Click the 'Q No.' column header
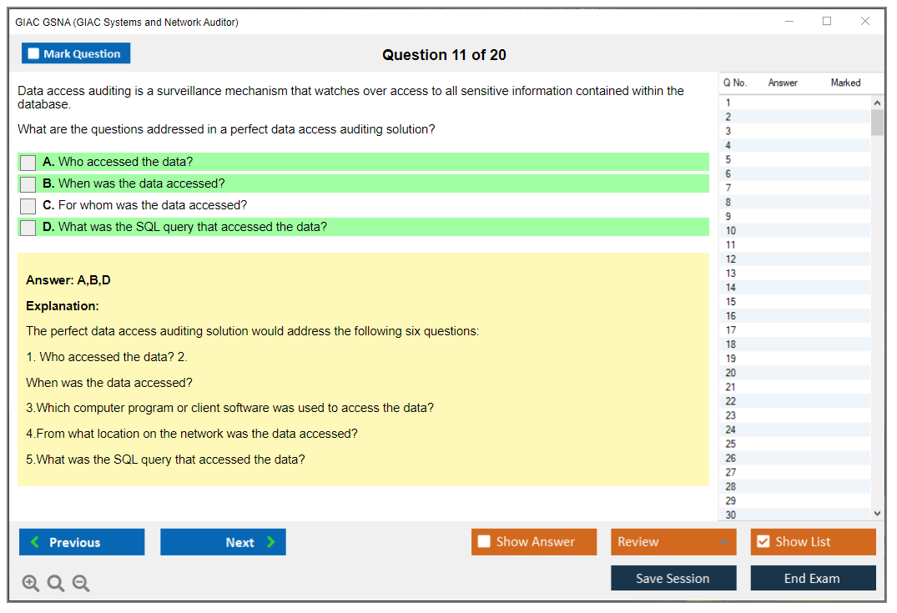897x613 pixels. tap(735, 83)
